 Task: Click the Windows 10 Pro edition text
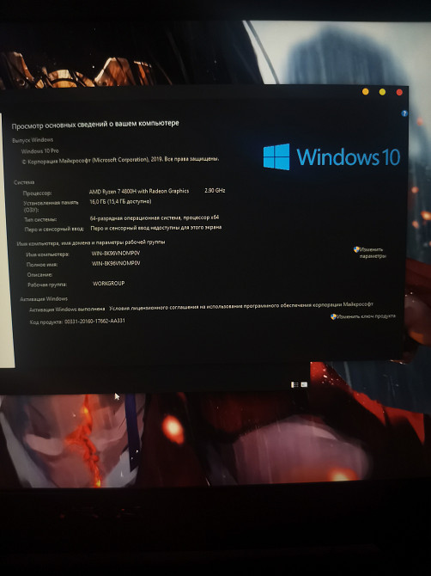40,151
